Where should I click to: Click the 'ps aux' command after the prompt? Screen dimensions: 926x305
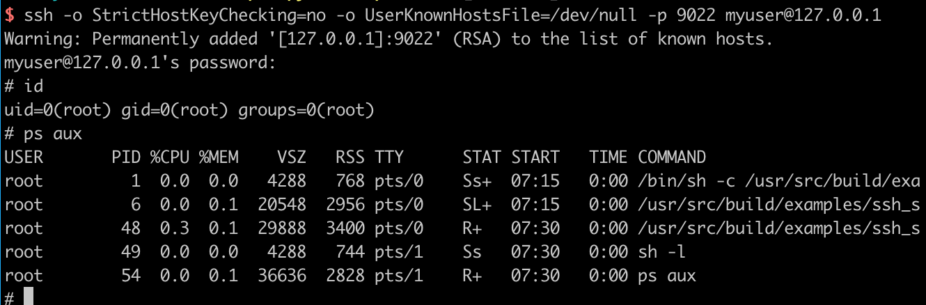[53, 134]
